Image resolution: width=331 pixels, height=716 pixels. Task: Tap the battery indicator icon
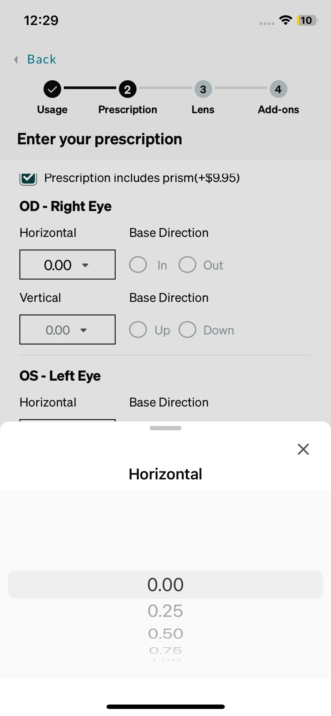tap(307, 20)
